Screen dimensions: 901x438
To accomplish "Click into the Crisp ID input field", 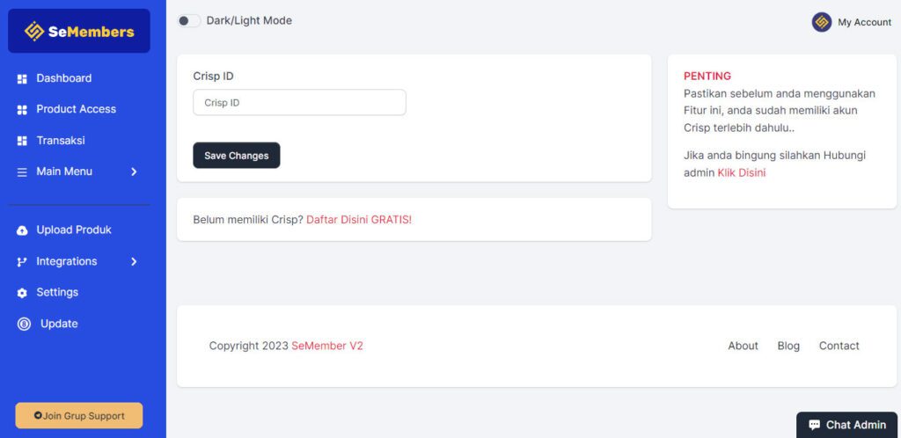I will click(299, 103).
